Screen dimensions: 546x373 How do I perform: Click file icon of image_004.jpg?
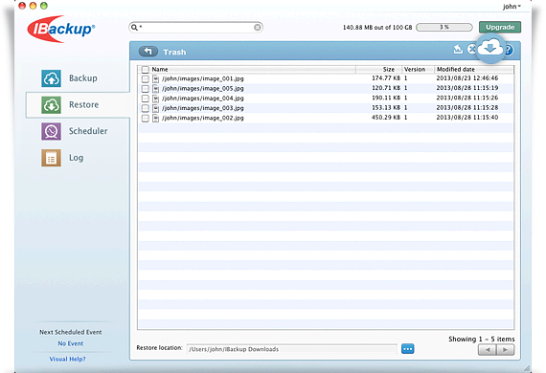[155, 99]
